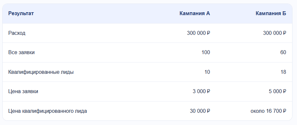
Task: Select the Цена квалифицированного лида label
Action: (x=48, y=111)
